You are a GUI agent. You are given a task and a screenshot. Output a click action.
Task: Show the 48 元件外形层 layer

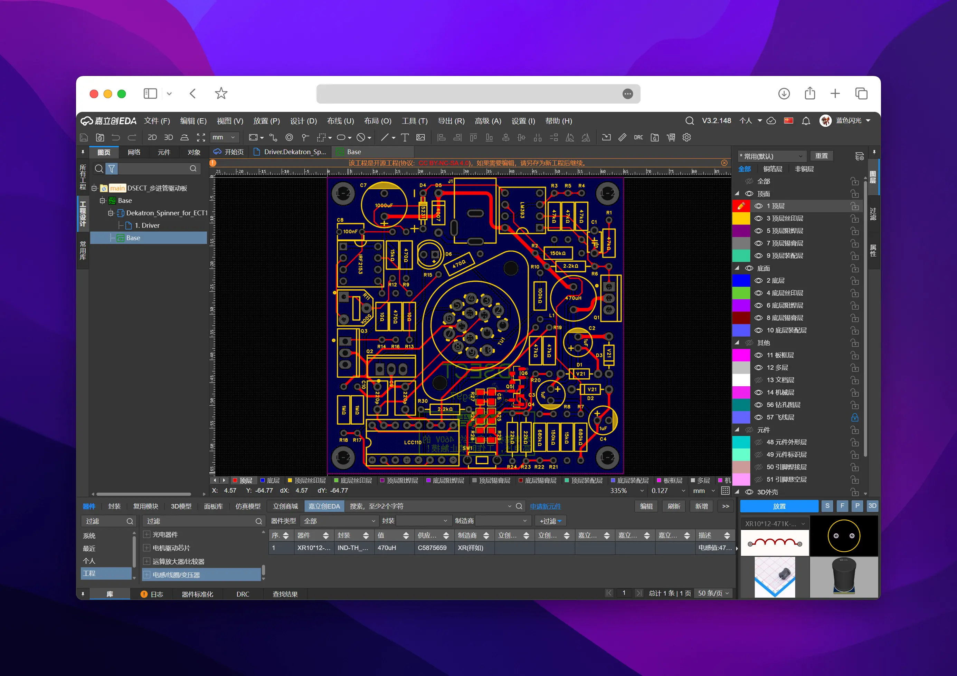tap(759, 442)
